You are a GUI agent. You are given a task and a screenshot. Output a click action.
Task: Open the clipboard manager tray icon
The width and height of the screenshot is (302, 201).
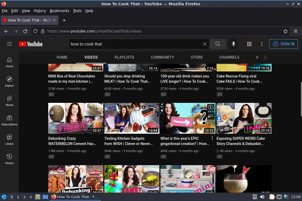click(x=272, y=197)
